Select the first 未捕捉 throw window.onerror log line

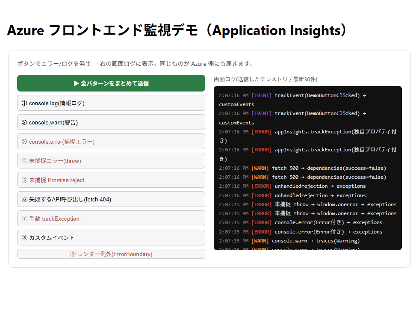(x=307, y=204)
